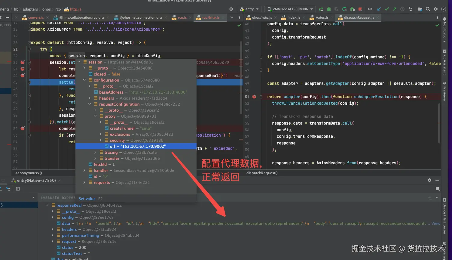Click the layout settings icon in debug panel
The width and height of the screenshot is (452, 260).
438,189
